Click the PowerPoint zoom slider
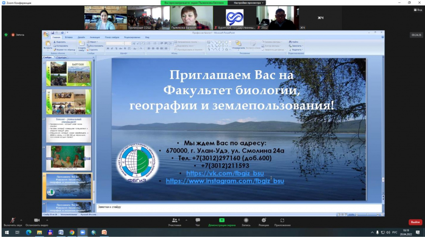425x237 pixels. click(x=367, y=214)
